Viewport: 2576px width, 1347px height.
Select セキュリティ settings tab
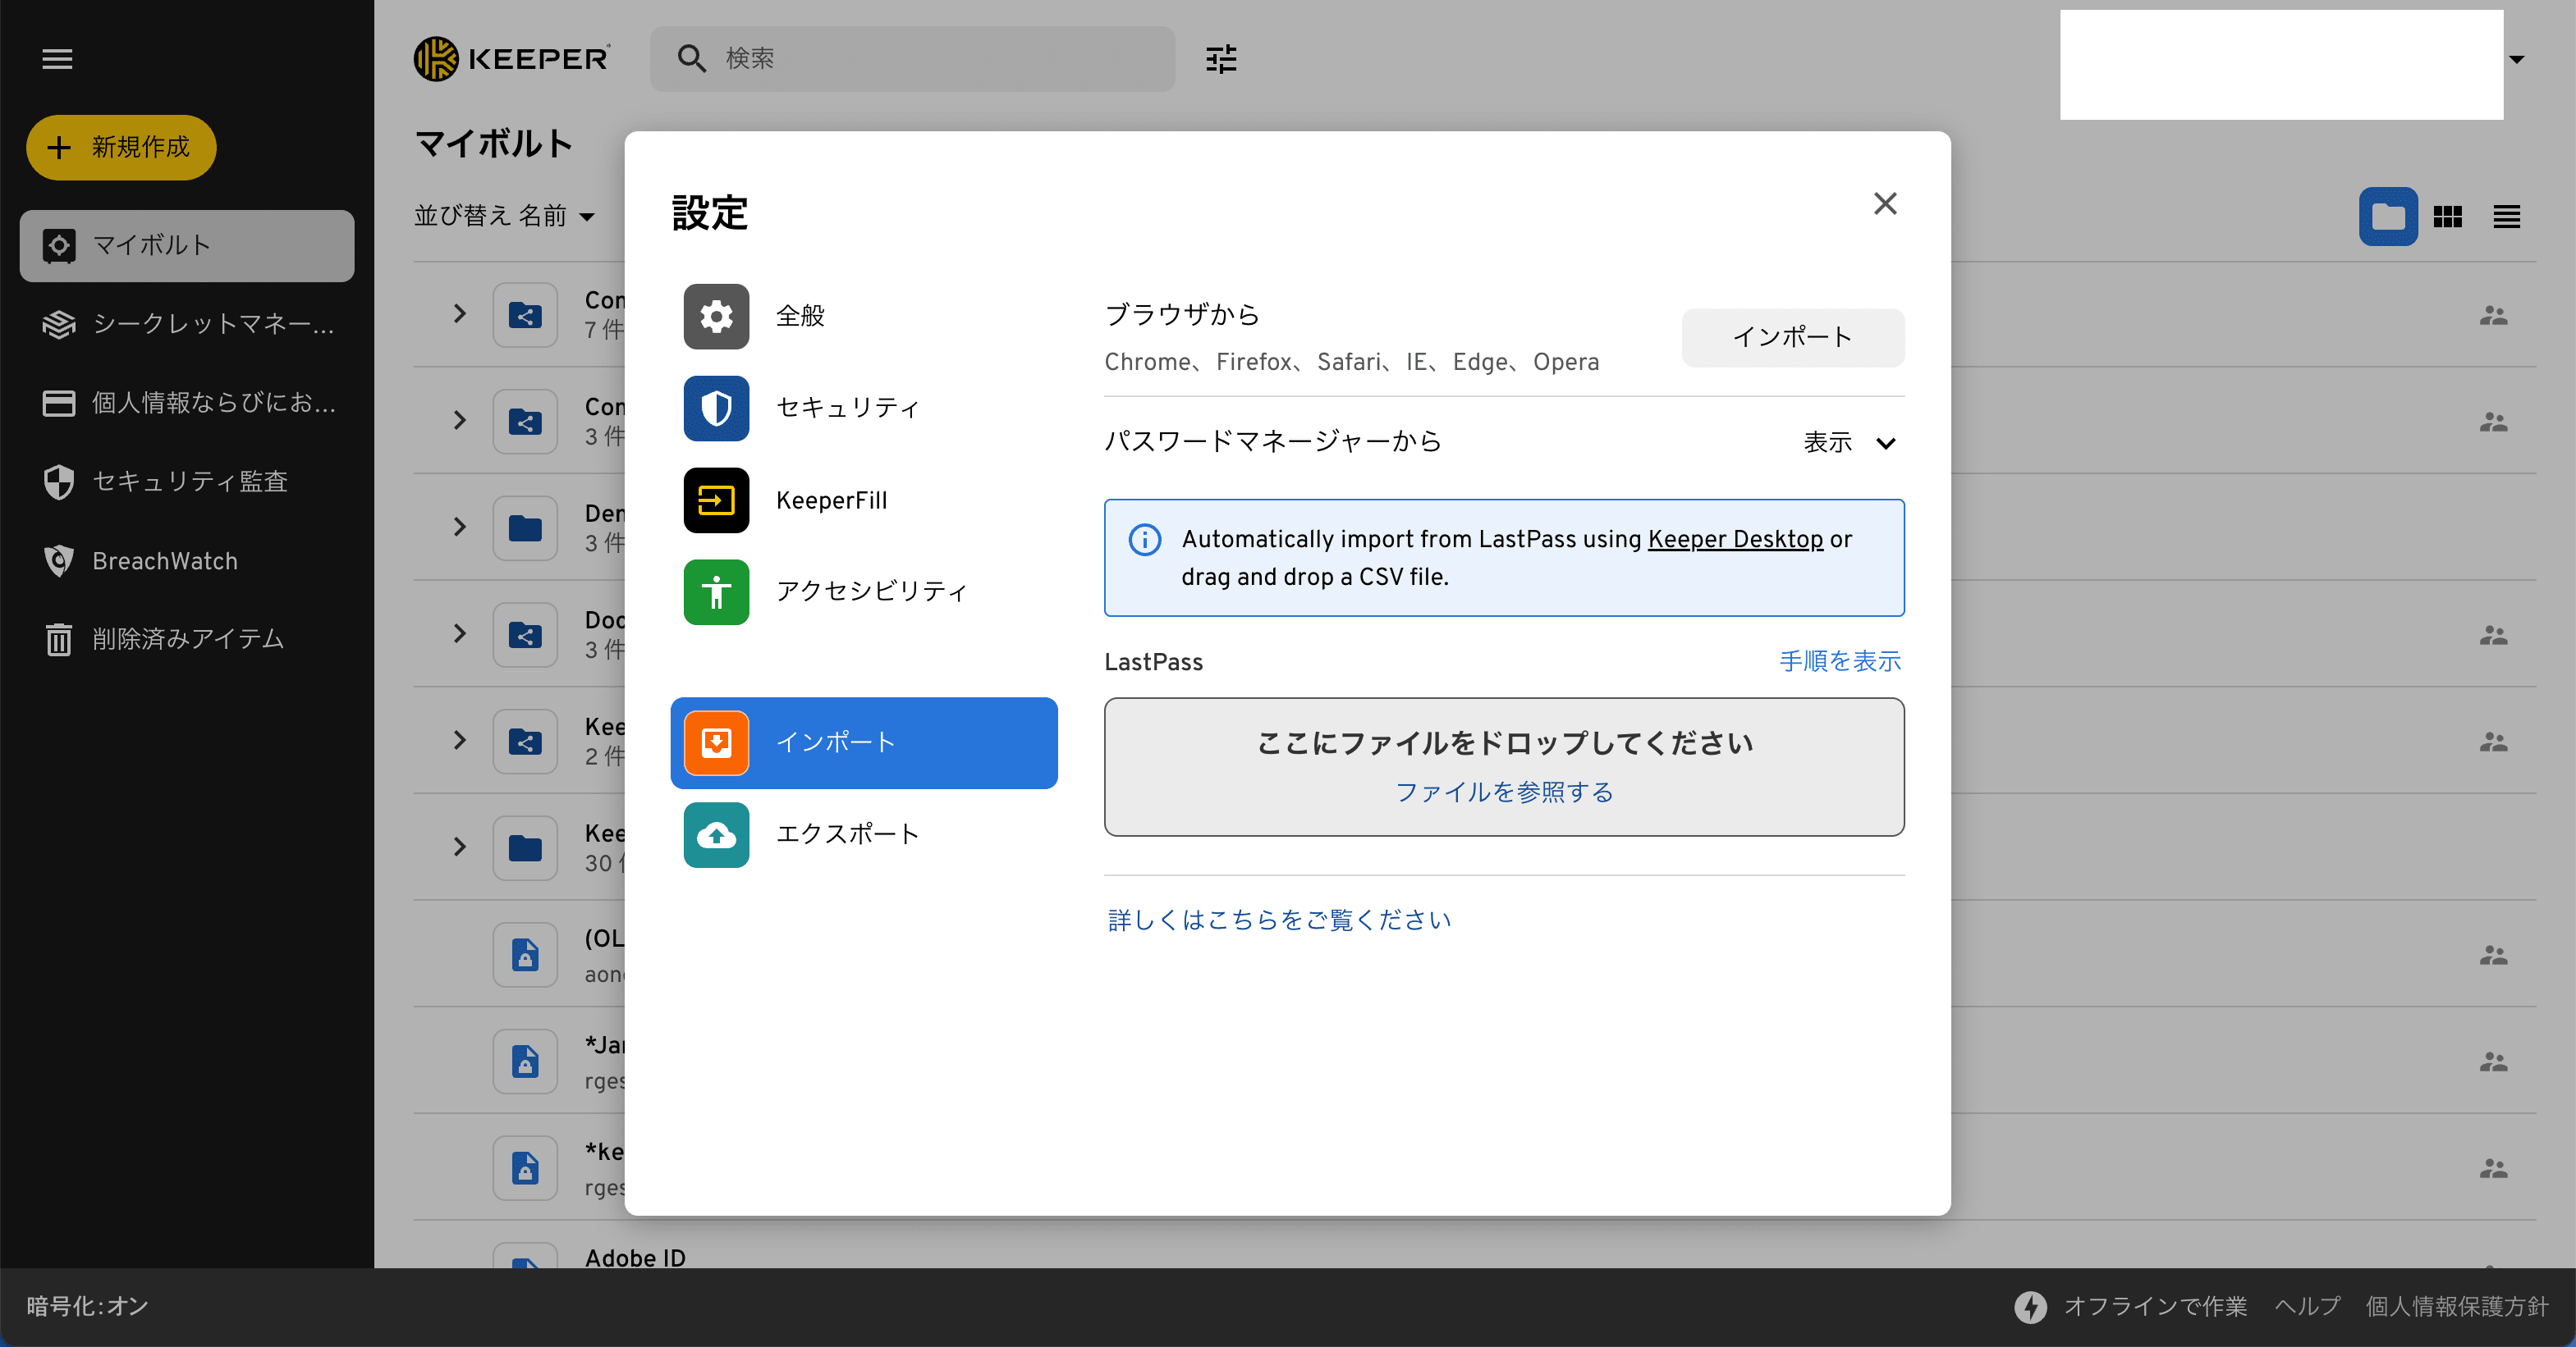coord(847,408)
